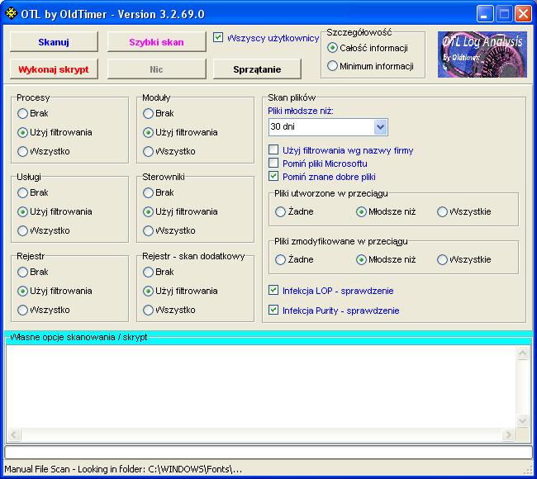
Task: Toggle Pomiń znane dobre pliki checkbox
Action: click(x=273, y=176)
